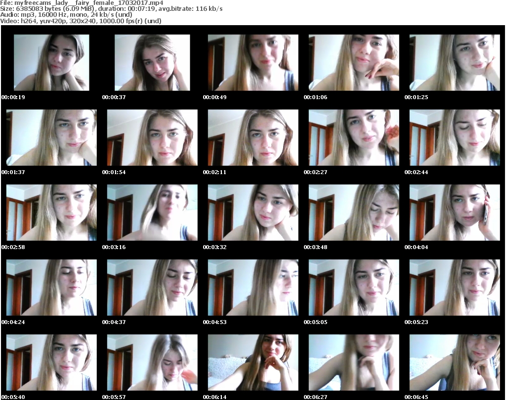Image resolution: width=506 pixels, height=400 pixels.
Task: Click the timestamp label 00:02:11
Action: coord(214,172)
